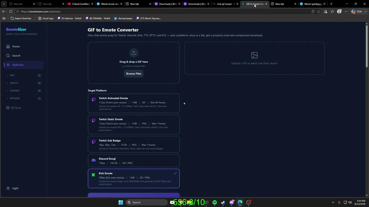369x207 pixels.
Task: Click the Microsoft Edge taskbar icon
Action: click(240, 202)
